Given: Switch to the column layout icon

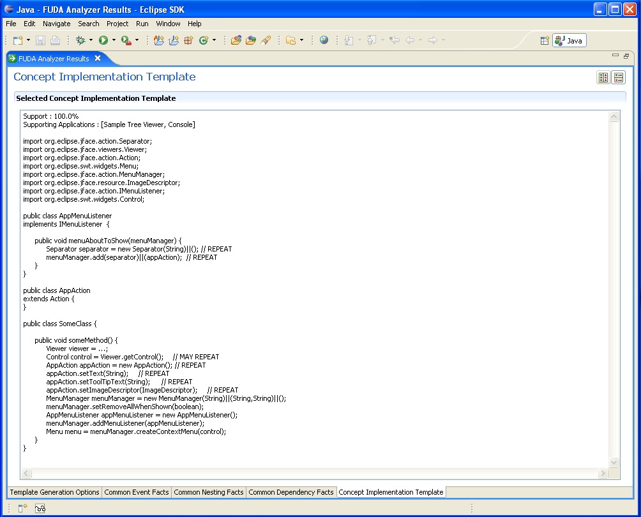Looking at the screenshot, I should point(603,77).
